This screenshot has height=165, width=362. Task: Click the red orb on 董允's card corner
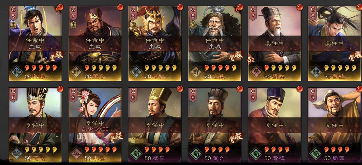240,89
